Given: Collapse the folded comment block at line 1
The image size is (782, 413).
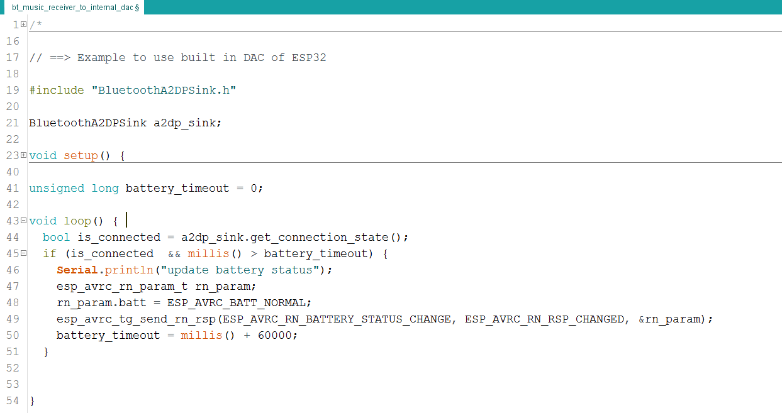Looking at the screenshot, I should 23,25.
